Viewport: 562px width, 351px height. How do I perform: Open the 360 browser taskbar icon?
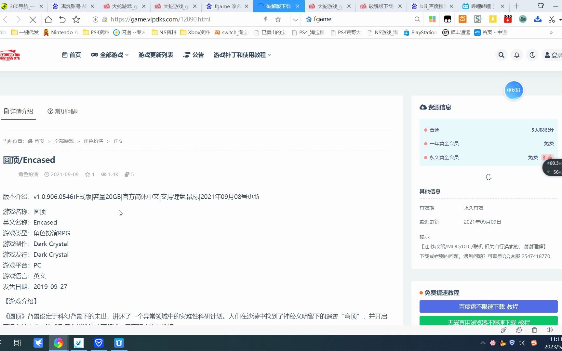click(59, 343)
